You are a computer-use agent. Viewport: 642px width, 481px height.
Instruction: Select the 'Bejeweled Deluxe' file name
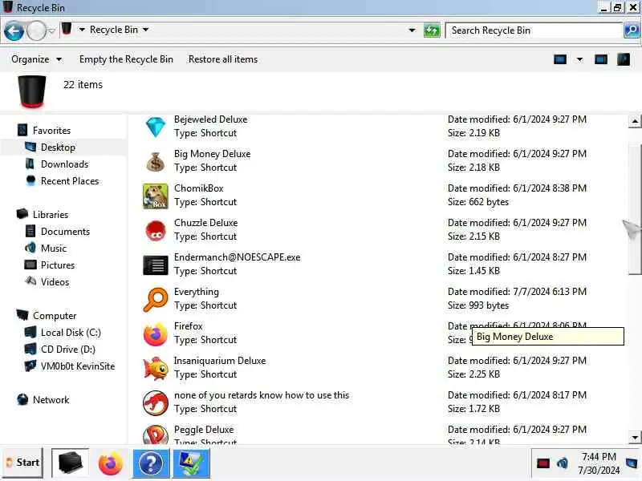tap(210, 119)
